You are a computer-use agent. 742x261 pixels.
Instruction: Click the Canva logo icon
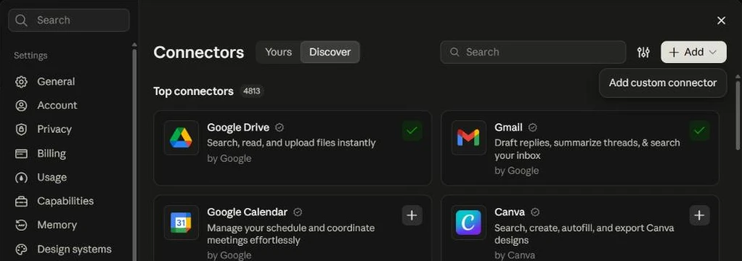(468, 223)
